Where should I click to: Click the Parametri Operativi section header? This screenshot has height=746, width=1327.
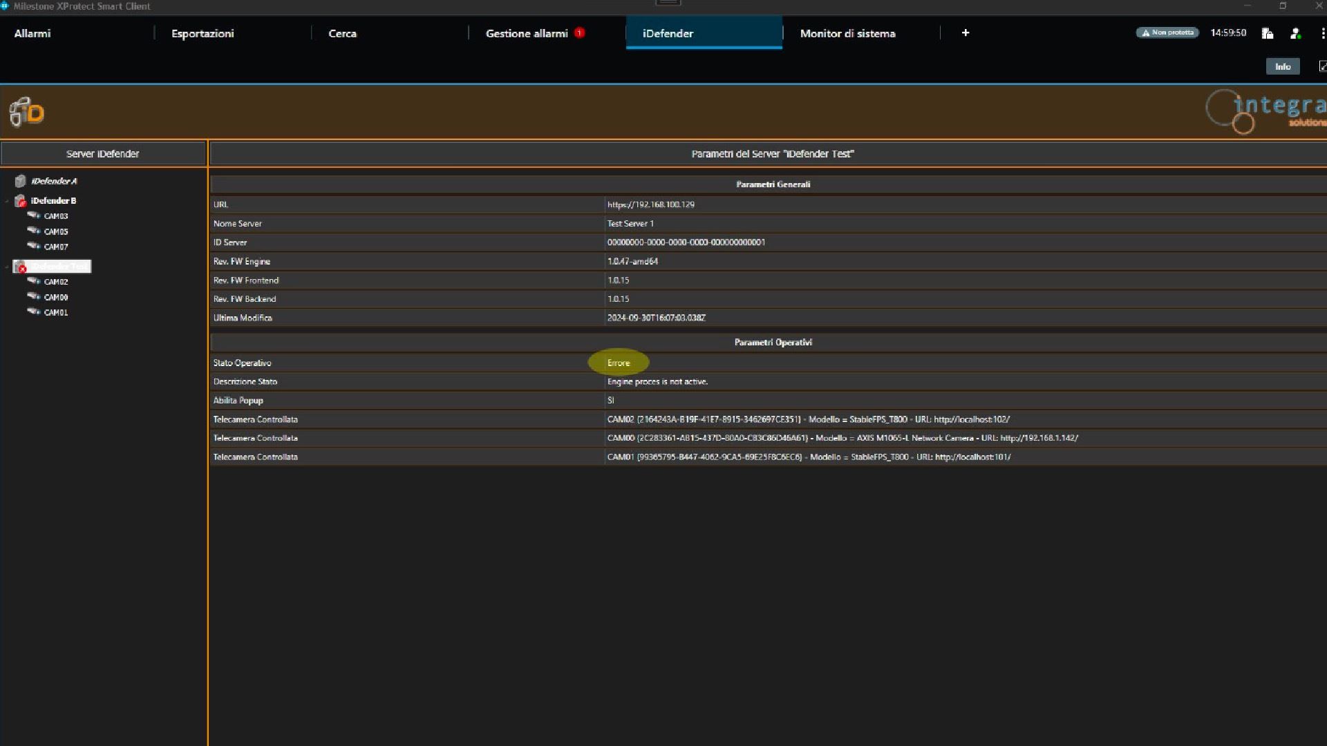773,343
